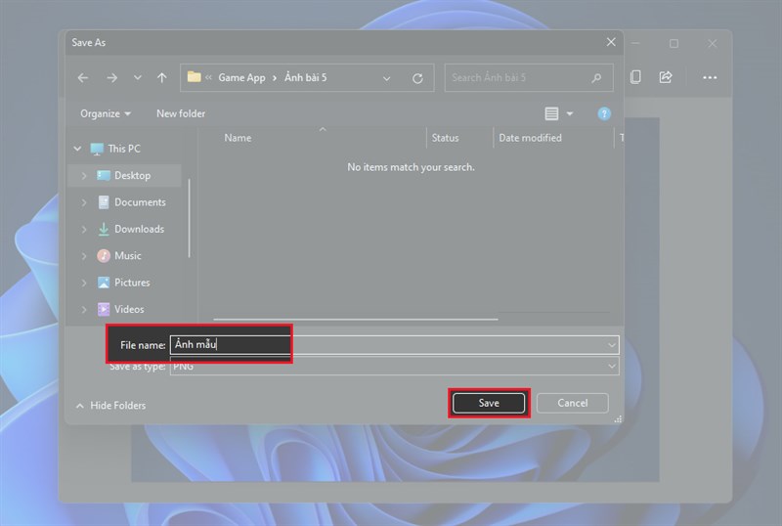Select This PC in navigation pane
The width and height of the screenshot is (782, 526).
(124, 149)
